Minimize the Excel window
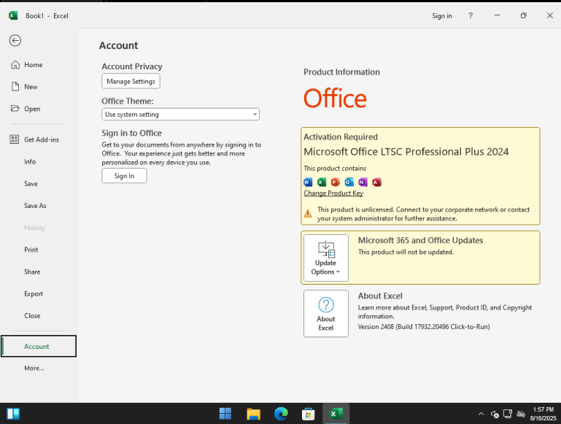Image resolution: width=561 pixels, height=424 pixels. (x=498, y=15)
